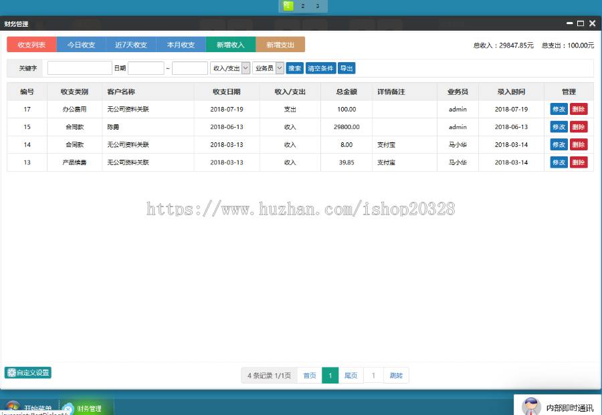Click 尾页 in the pagination bar
Viewport: 602px width, 415px height.
350,375
